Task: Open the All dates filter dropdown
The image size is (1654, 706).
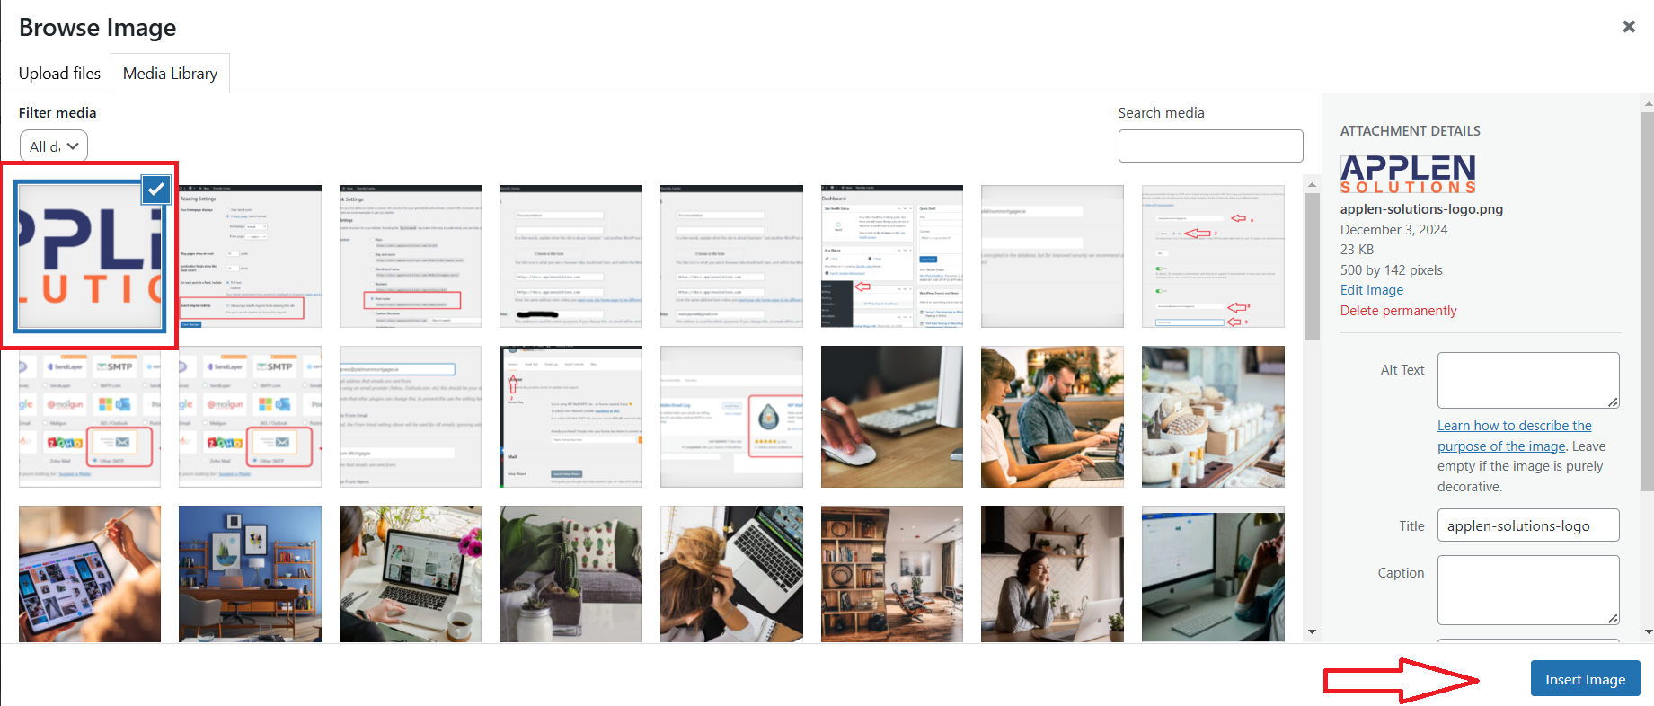Action: click(54, 146)
